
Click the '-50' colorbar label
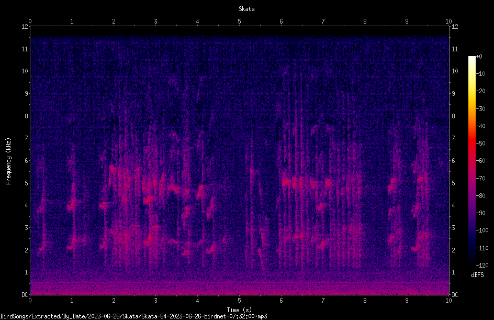coord(481,144)
